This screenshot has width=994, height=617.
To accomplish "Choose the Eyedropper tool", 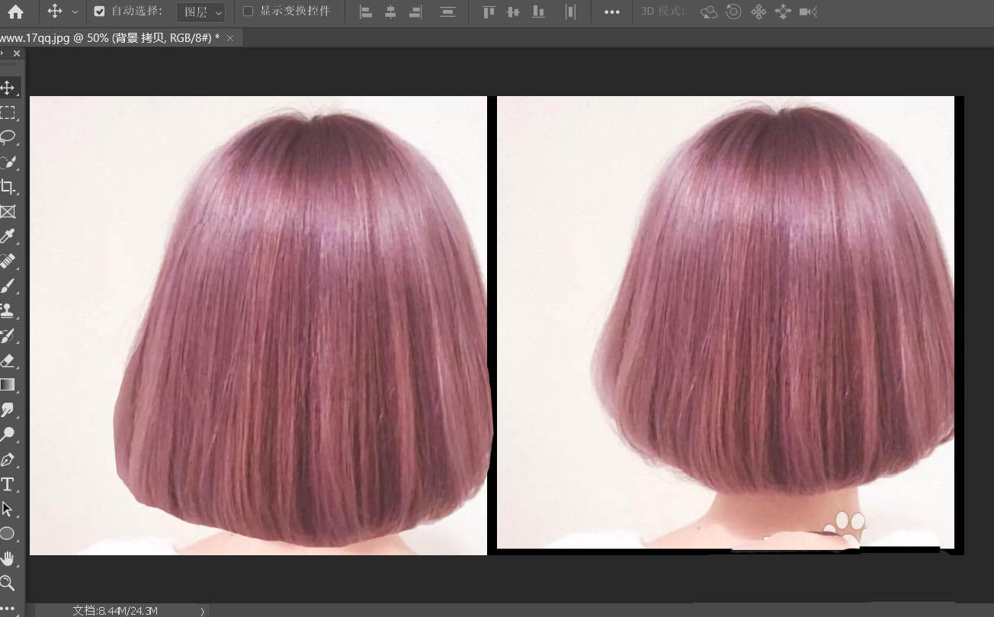I will tap(8, 236).
